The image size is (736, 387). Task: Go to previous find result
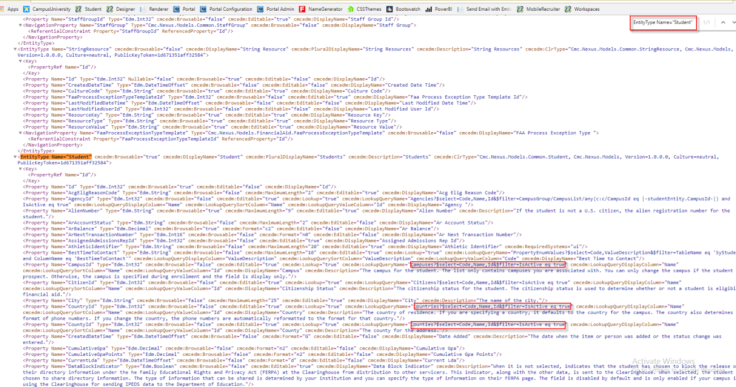722,23
